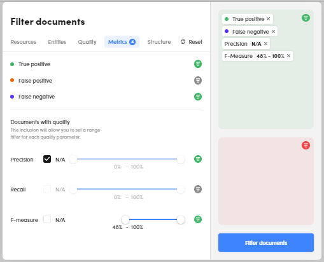Image resolution: width=324 pixels, height=262 pixels.
Task: Check the F-measure N/A checkbox
Action: [x=47, y=219]
